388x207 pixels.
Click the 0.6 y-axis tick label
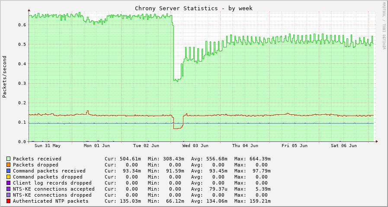pyautogui.click(x=22, y=25)
